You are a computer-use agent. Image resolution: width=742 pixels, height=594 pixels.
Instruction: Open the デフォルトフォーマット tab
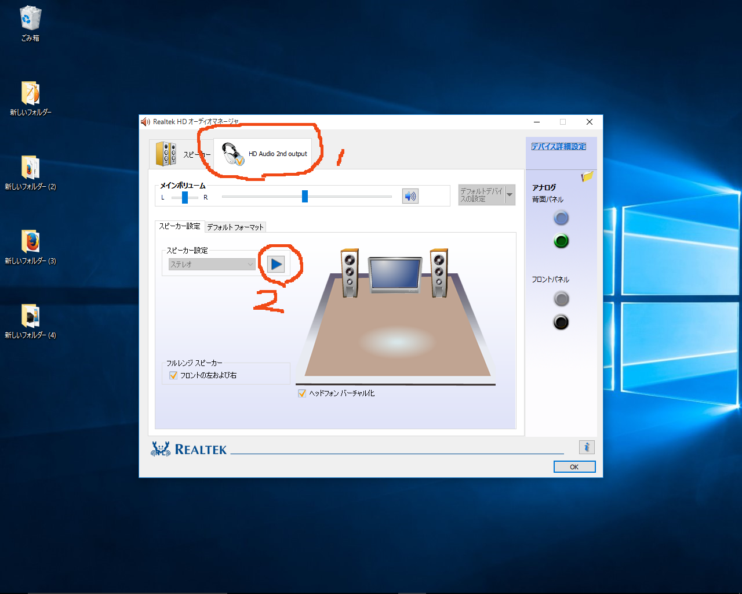[x=235, y=227]
